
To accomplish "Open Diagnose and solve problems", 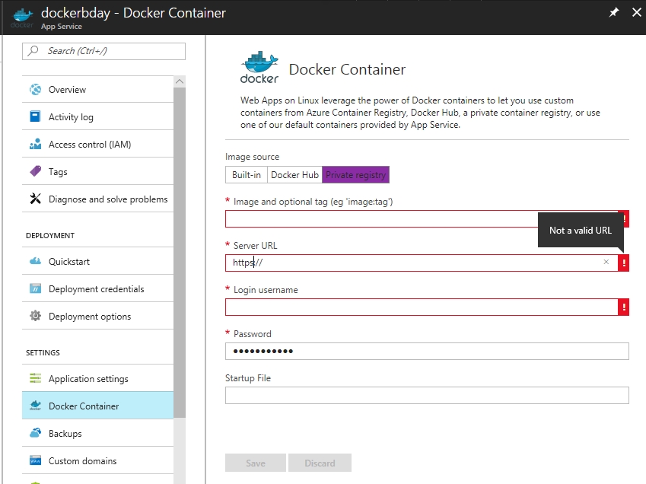I will [x=97, y=199].
